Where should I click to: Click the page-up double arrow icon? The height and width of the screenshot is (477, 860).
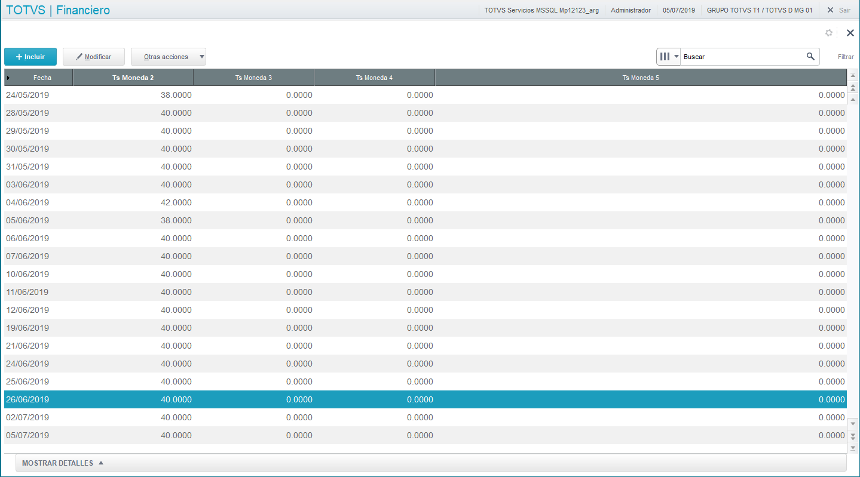click(853, 88)
